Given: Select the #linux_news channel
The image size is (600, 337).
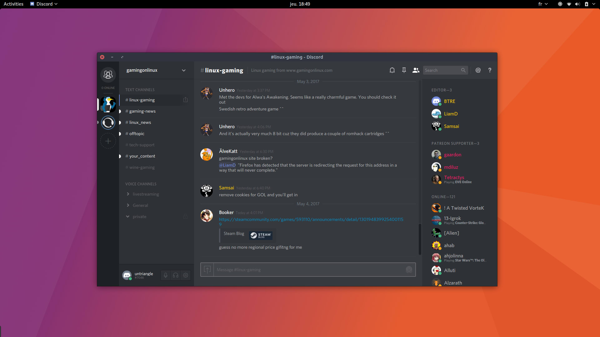Looking at the screenshot, I should click(140, 122).
